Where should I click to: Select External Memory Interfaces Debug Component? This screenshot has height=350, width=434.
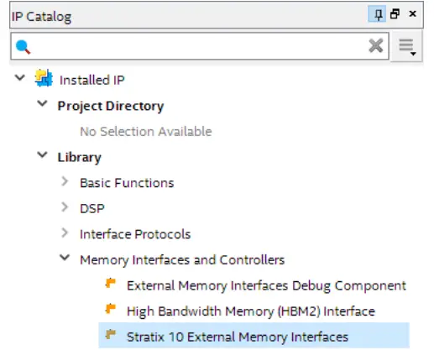(x=266, y=286)
